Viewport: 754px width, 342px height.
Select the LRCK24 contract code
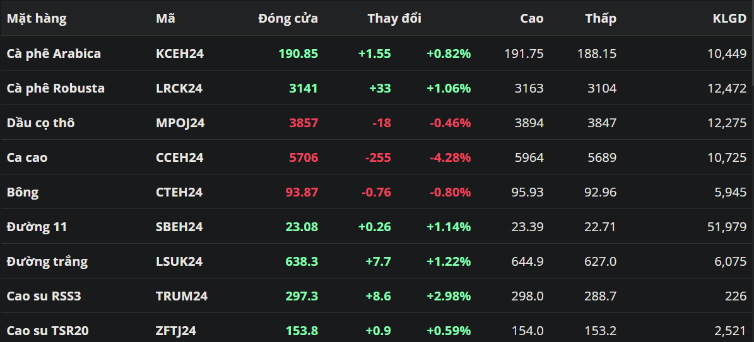click(179, 88)
